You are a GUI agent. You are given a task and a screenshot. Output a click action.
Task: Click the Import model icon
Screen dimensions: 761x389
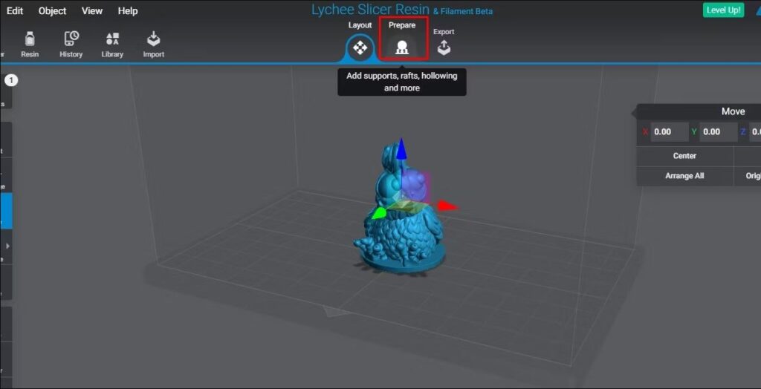click(x=153, y=45)
